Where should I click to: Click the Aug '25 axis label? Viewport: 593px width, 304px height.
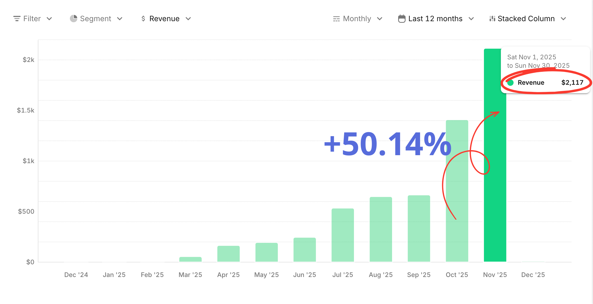click(381, 275)
